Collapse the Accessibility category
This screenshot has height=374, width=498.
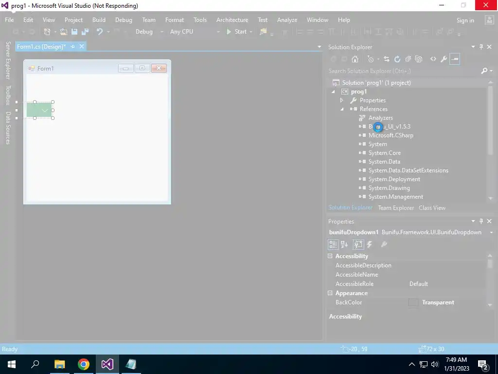click(330, 256)
